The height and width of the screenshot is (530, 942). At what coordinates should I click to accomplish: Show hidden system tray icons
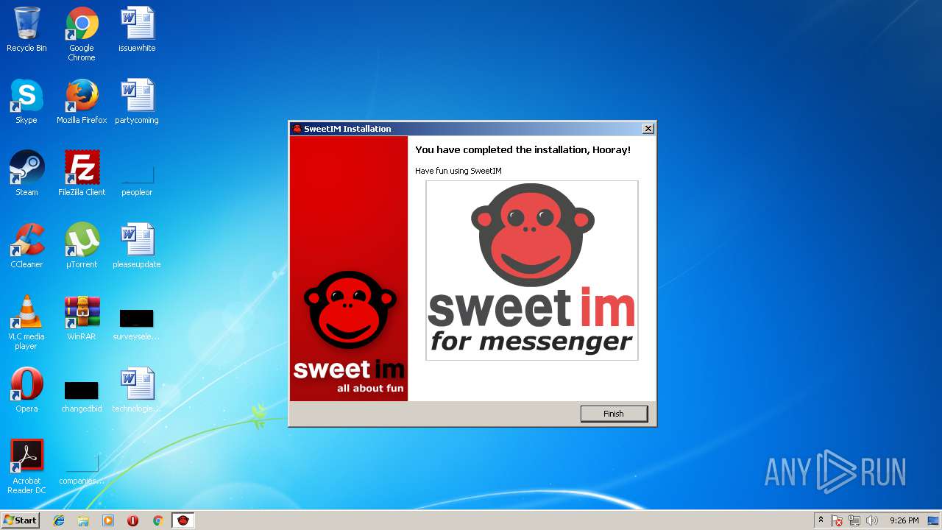(x=821, y=520)
